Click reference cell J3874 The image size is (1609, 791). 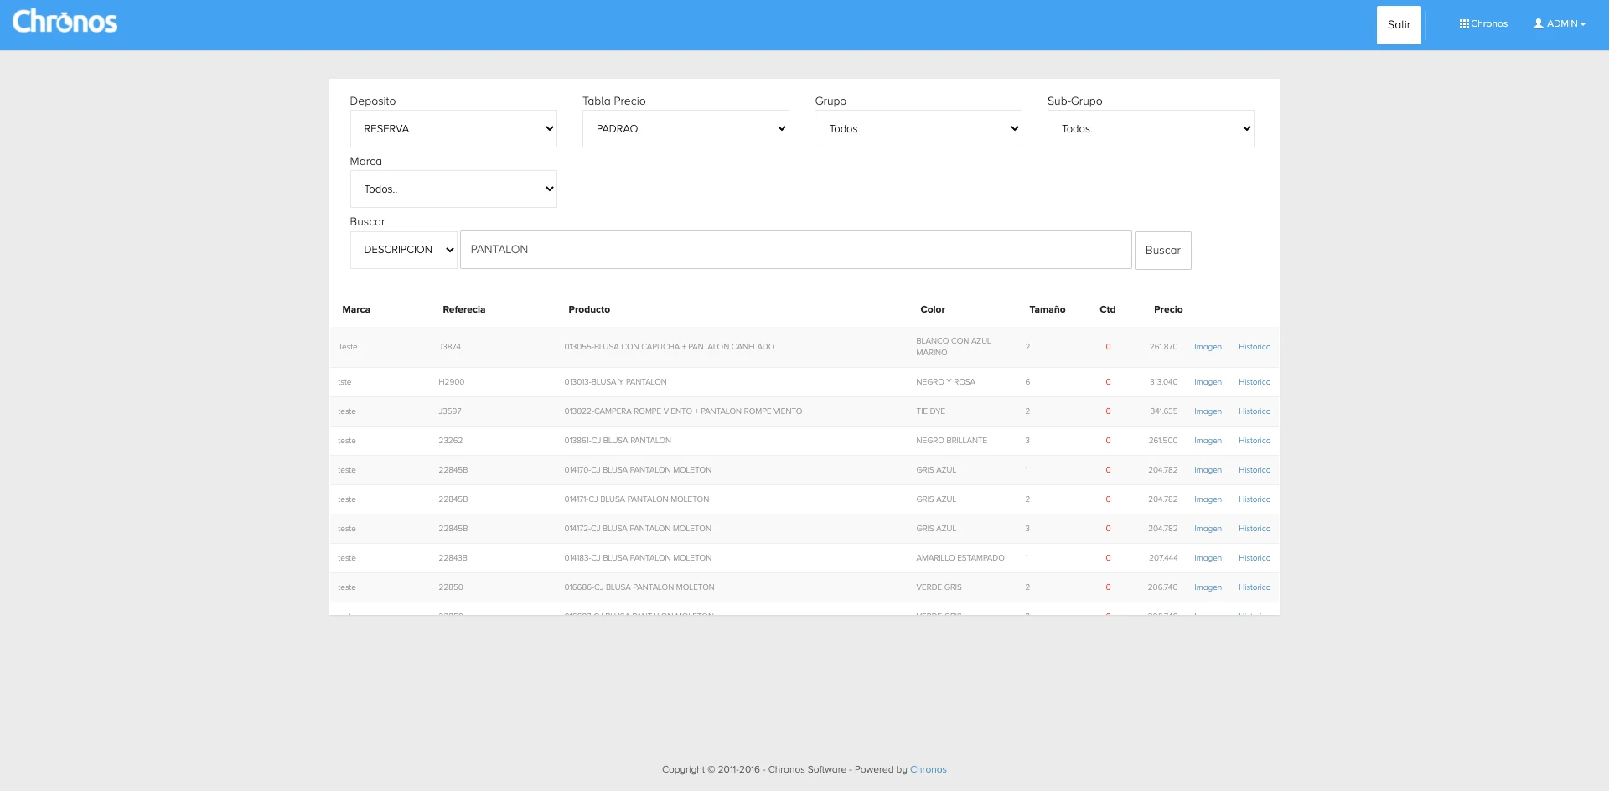[x=450, y=347]
